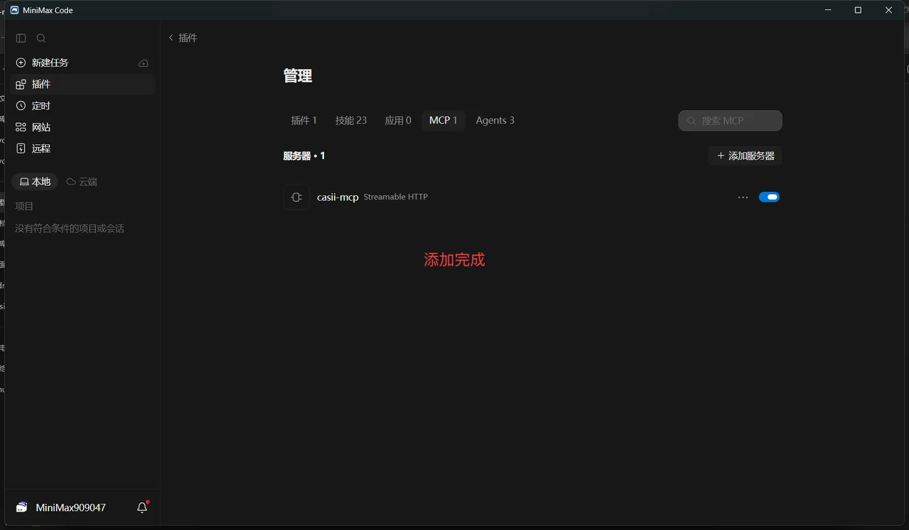Click the MiniMax Code title bar logo
Screen dimensions: 909x530
15,10
